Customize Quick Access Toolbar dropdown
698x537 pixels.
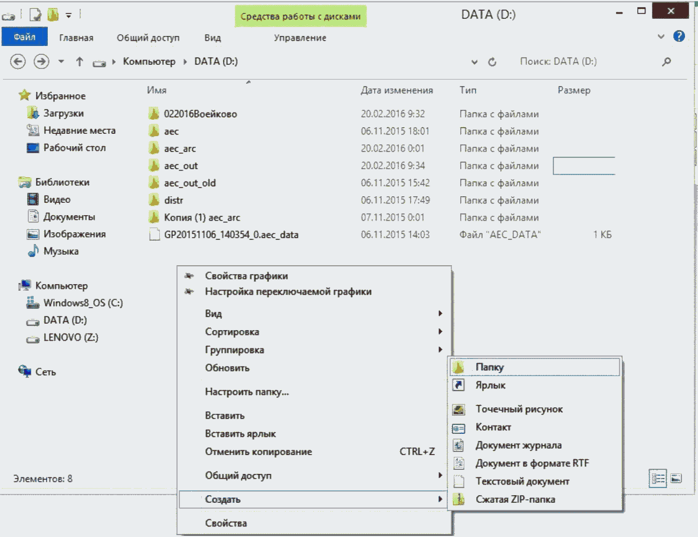click(68, 15)
